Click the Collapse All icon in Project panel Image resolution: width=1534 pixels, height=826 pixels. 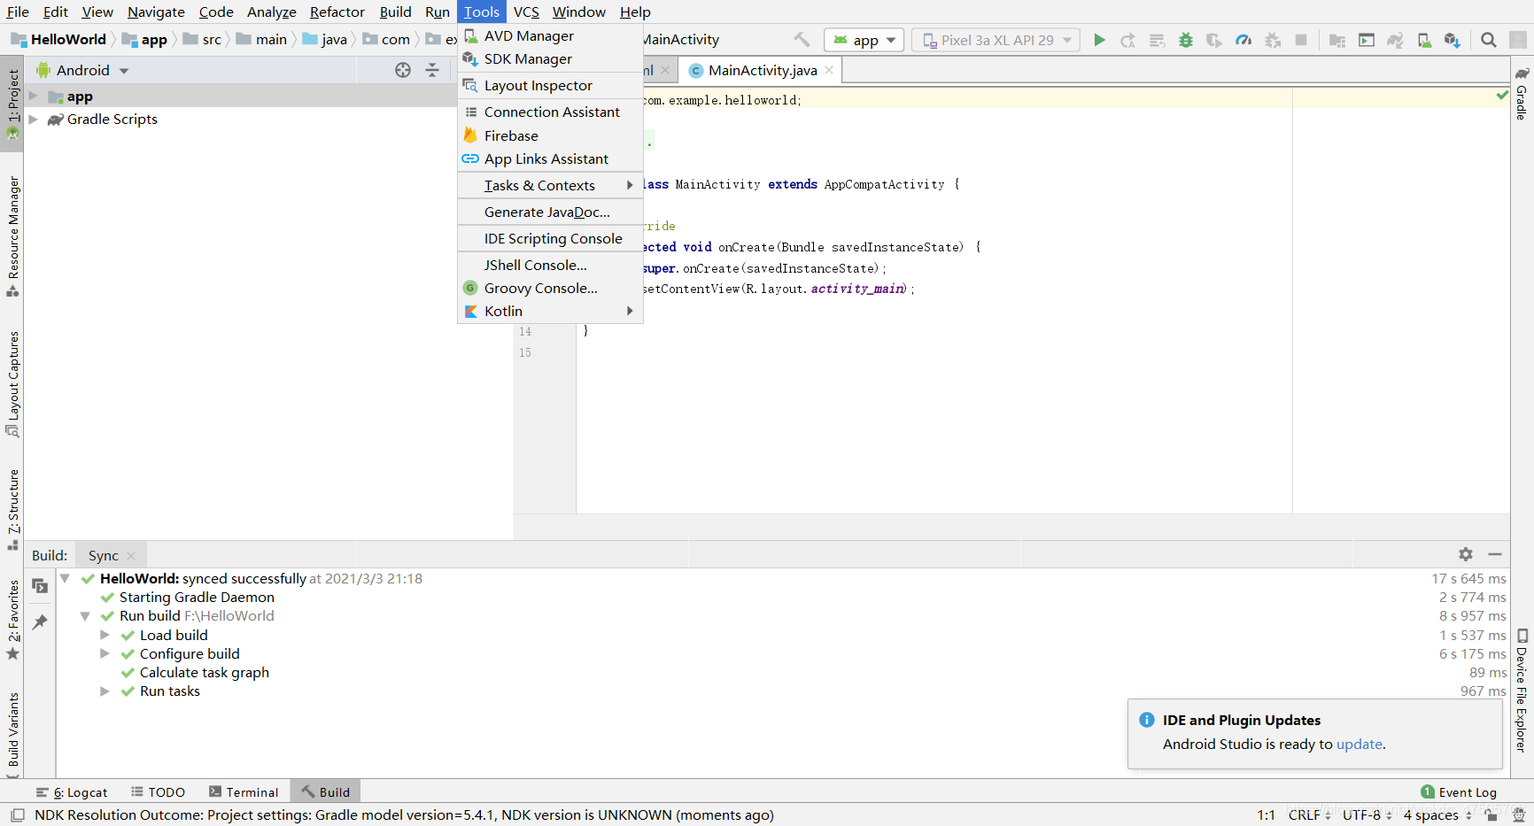coord(432,70)
